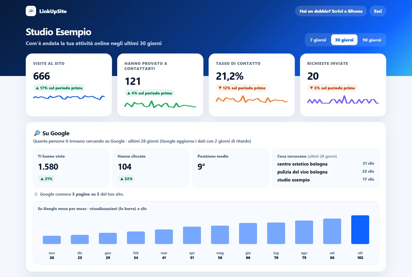Click the Richieste inviate value 20

(x=313, y=76)
